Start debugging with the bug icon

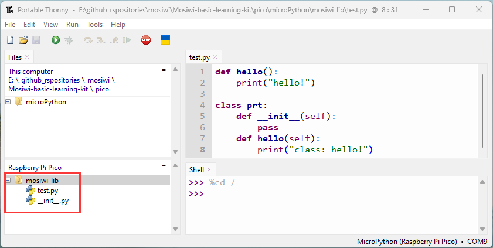[69, 40]
